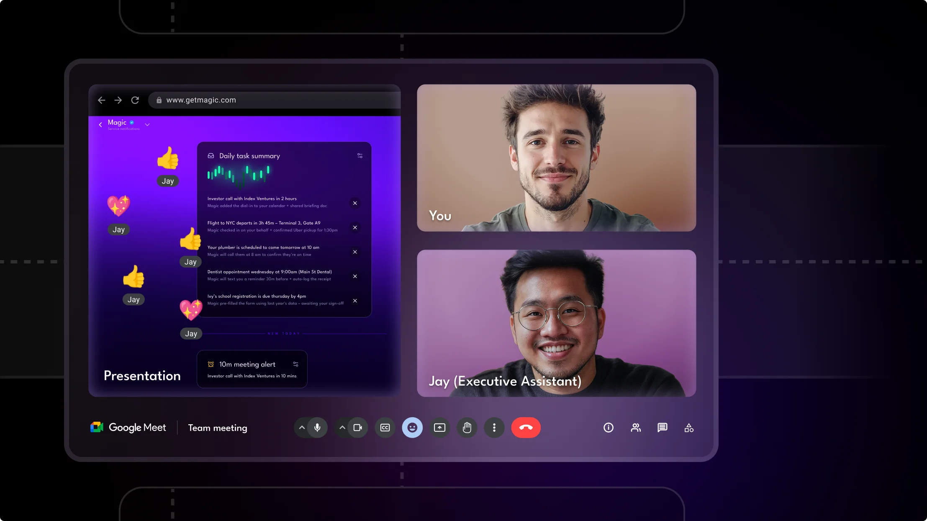The height and width of the screenshot is (521, 927).
Task: Open Daily task summary settings icon
Action: (x=360, y=155)
